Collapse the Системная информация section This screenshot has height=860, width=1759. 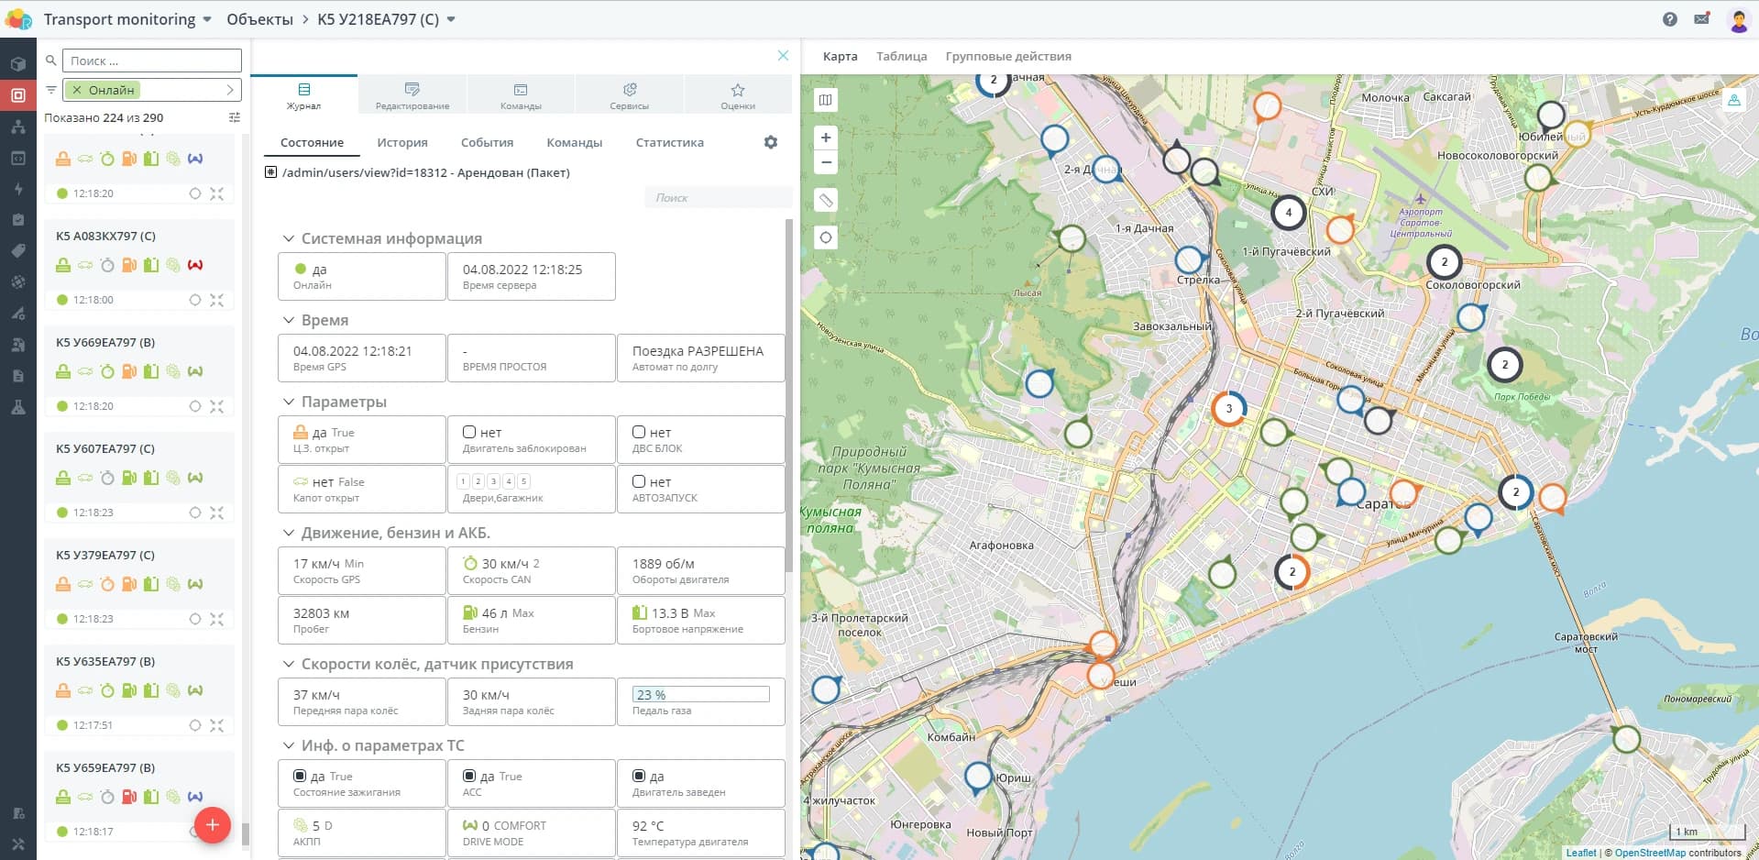pyautogui.click(x=289, y=238)
